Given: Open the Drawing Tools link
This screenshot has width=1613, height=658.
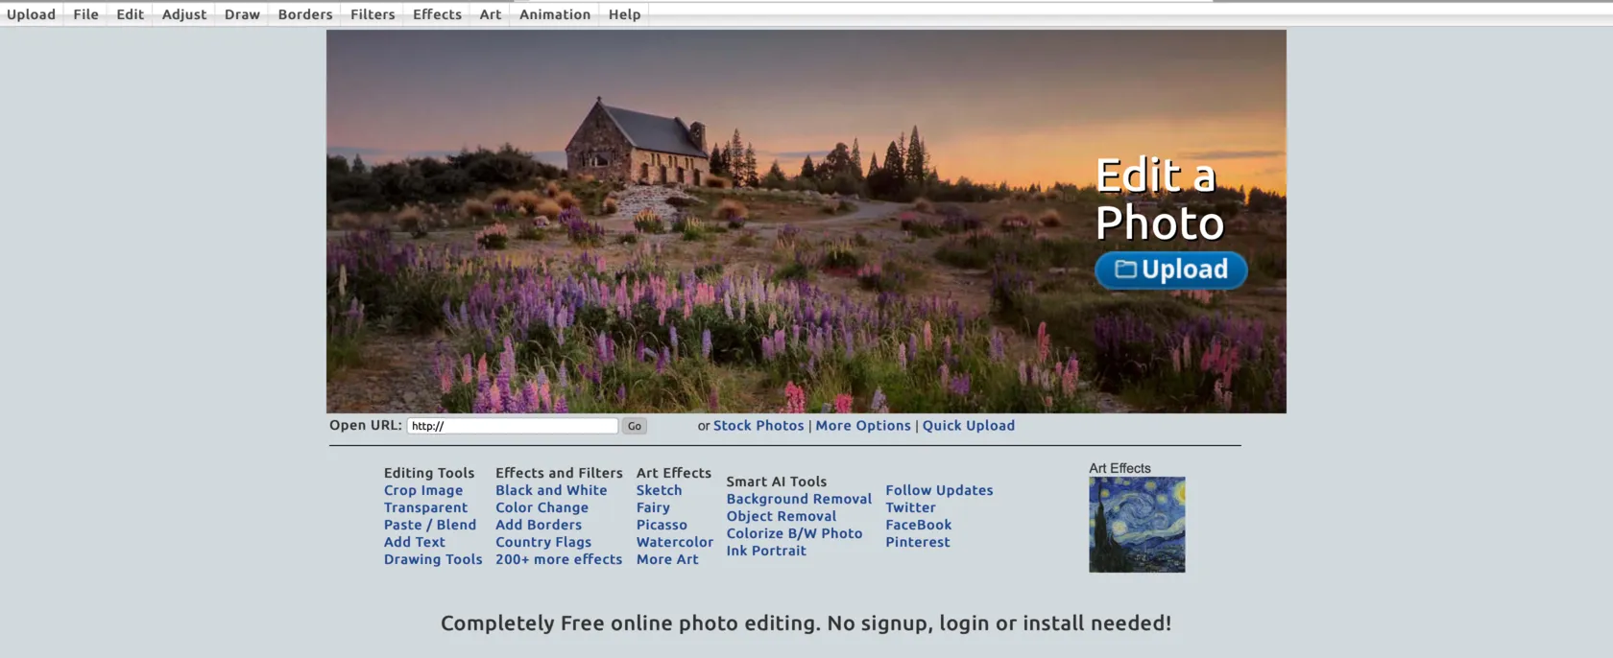Looking at the screenshot, I should 433,559.
